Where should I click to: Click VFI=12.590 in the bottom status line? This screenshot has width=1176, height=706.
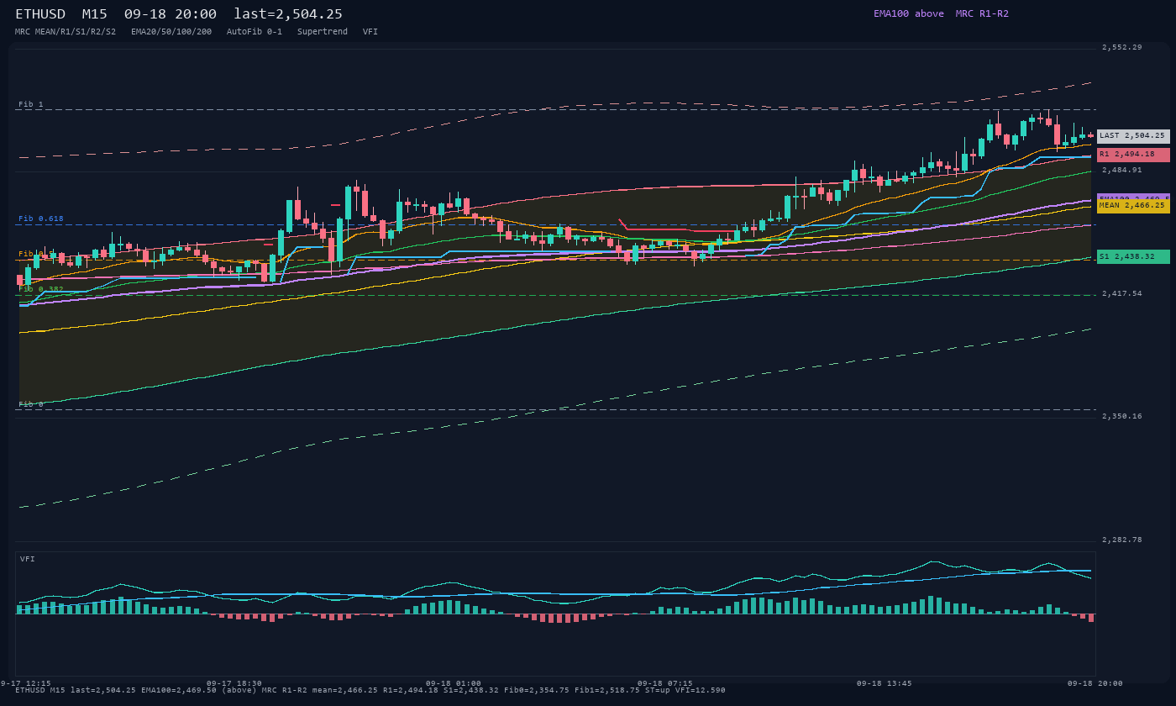[x=701, y=690]
